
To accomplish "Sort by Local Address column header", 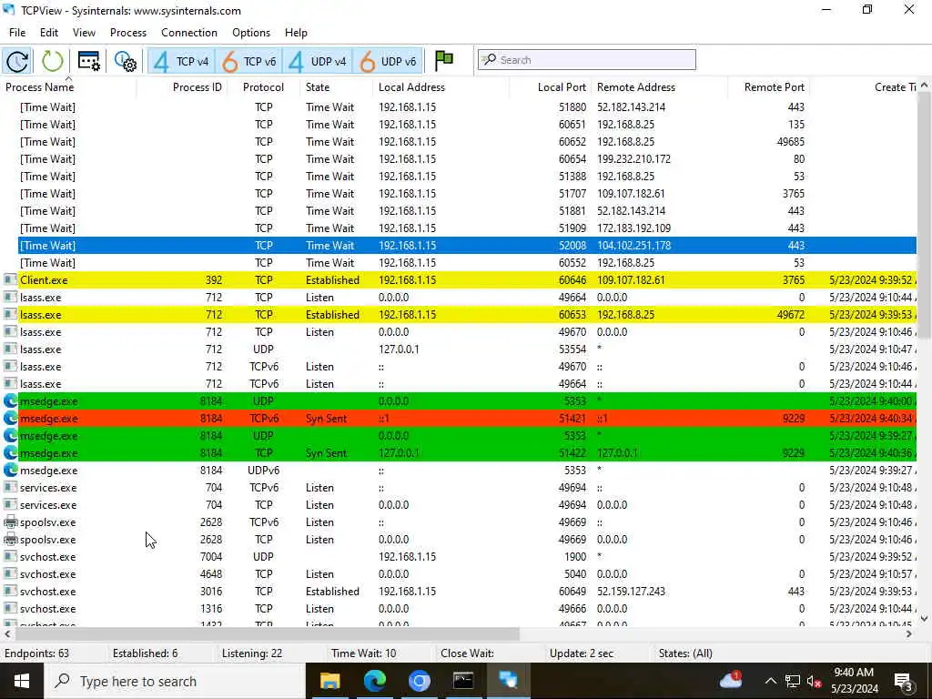I will [411, 87].
